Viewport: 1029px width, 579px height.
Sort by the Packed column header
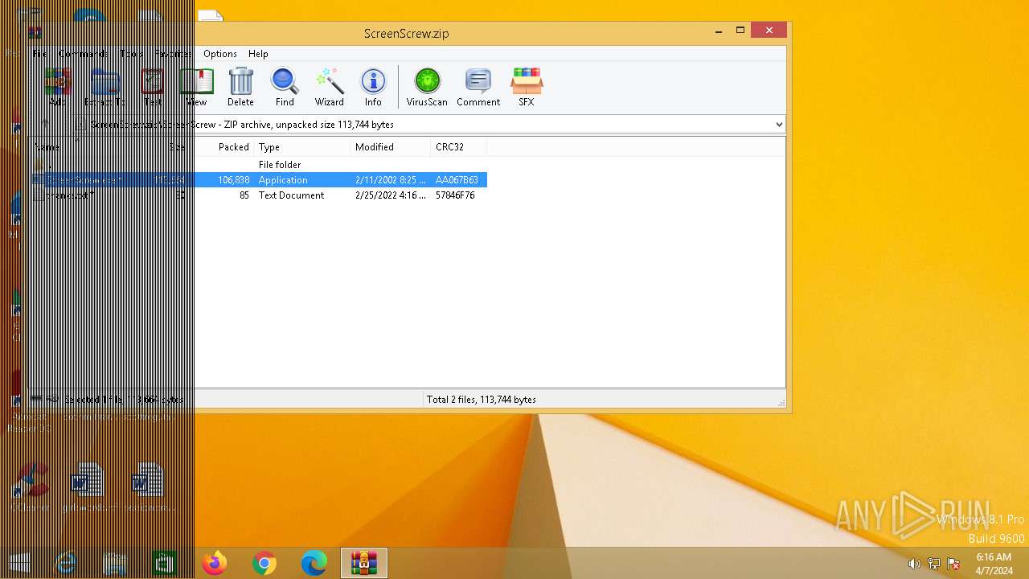[x=222, y=147]
